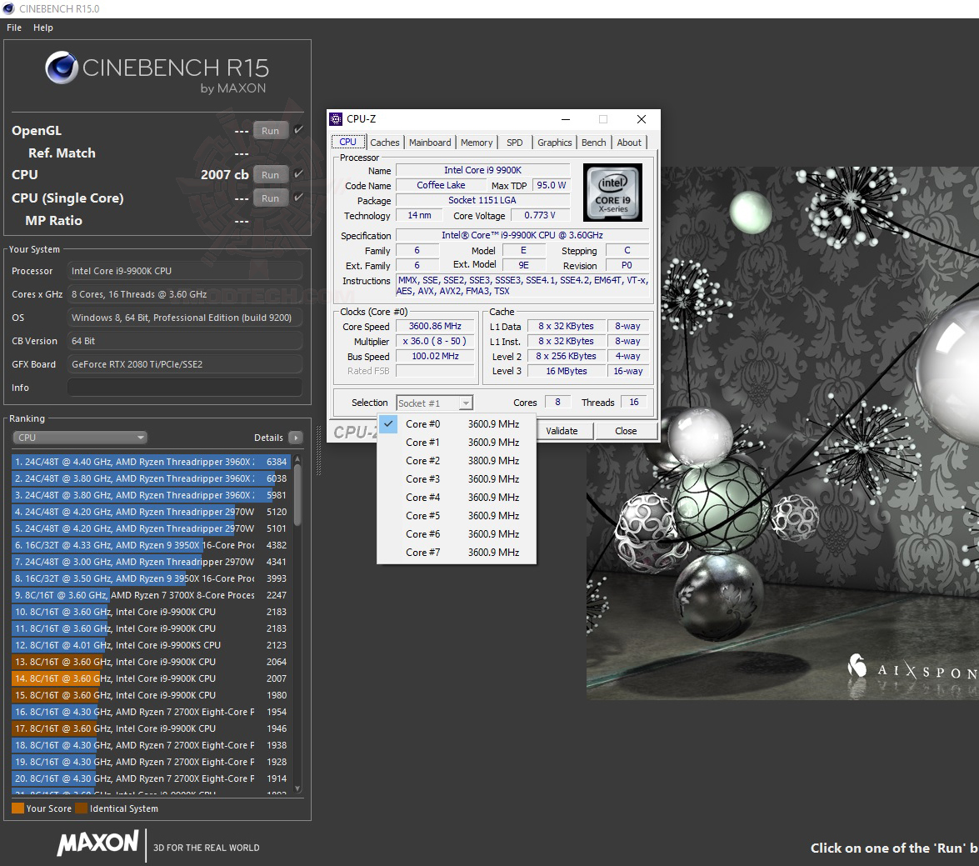Select Core #6 in the core list
This screenshot has width=979, height=866.
click(457, 534)
